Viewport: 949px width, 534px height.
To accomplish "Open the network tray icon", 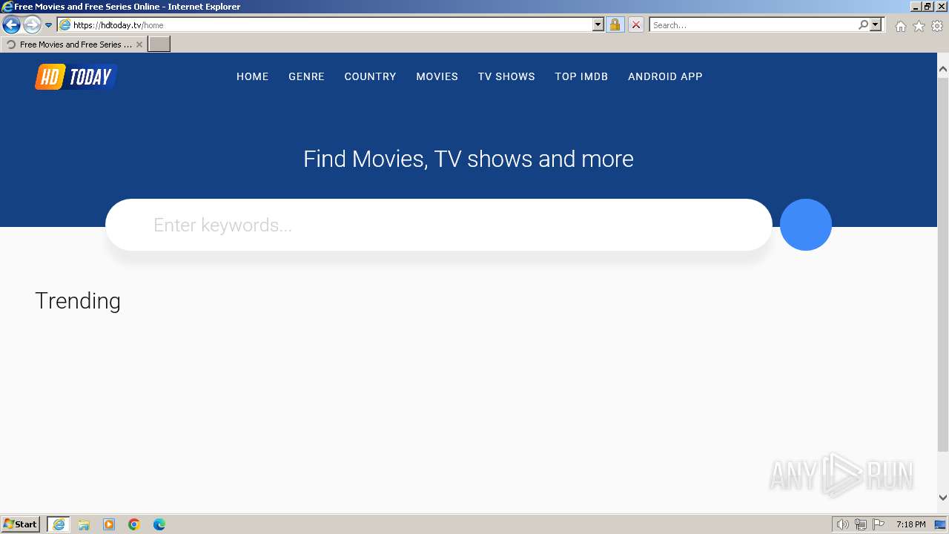I will 861,524.
